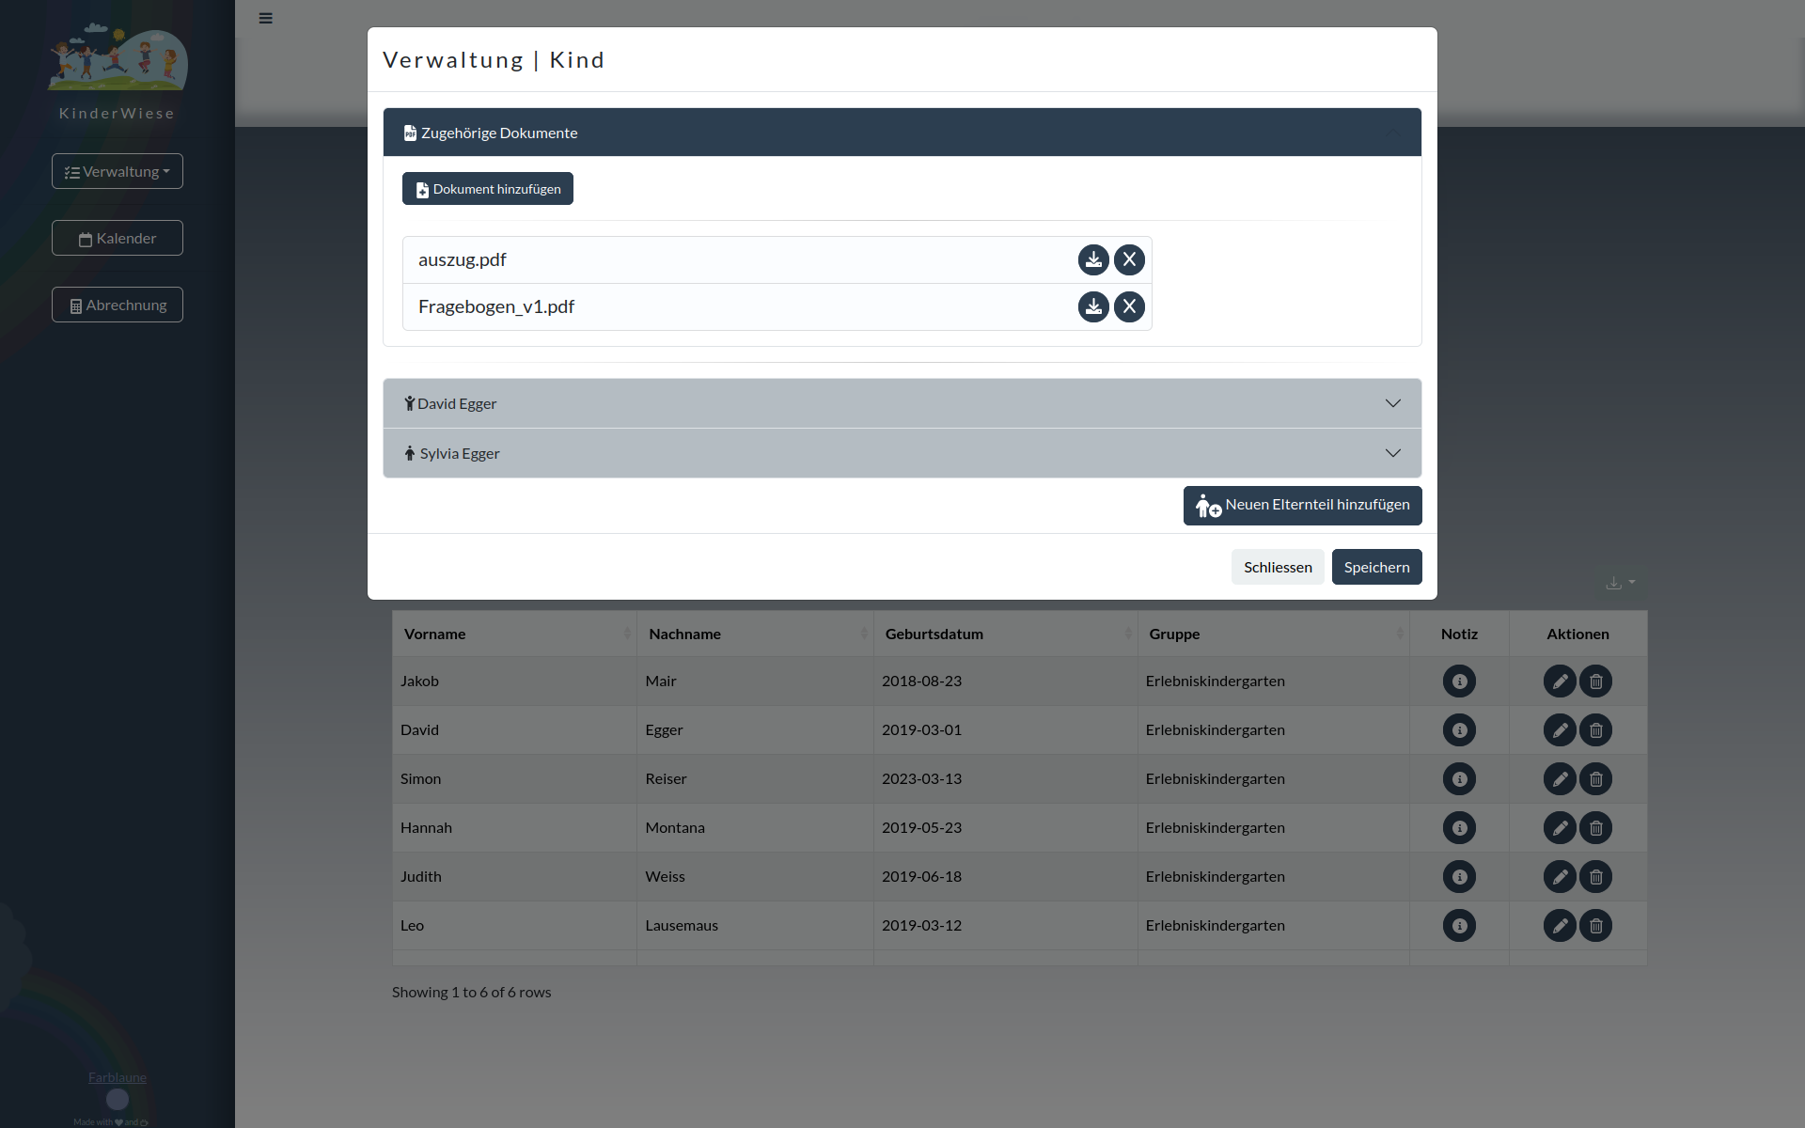Select the auszug.pdf file name

tap(463, 259)
